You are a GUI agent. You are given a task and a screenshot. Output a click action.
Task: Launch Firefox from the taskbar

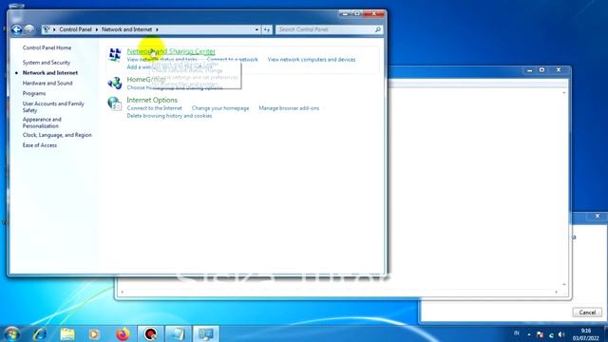point(123,333)
